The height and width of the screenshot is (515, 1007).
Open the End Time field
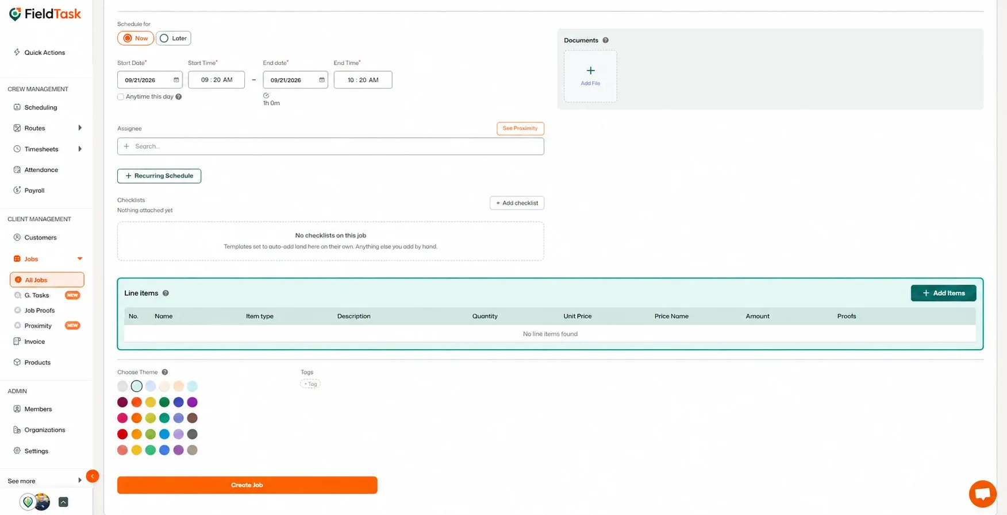(x=363, y=80)
